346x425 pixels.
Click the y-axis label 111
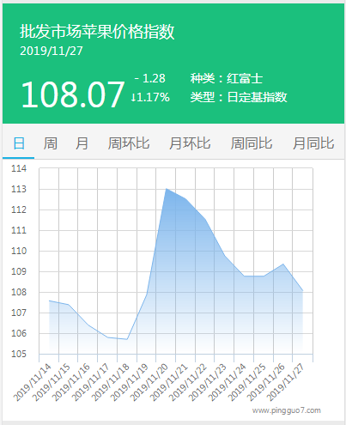19,230
